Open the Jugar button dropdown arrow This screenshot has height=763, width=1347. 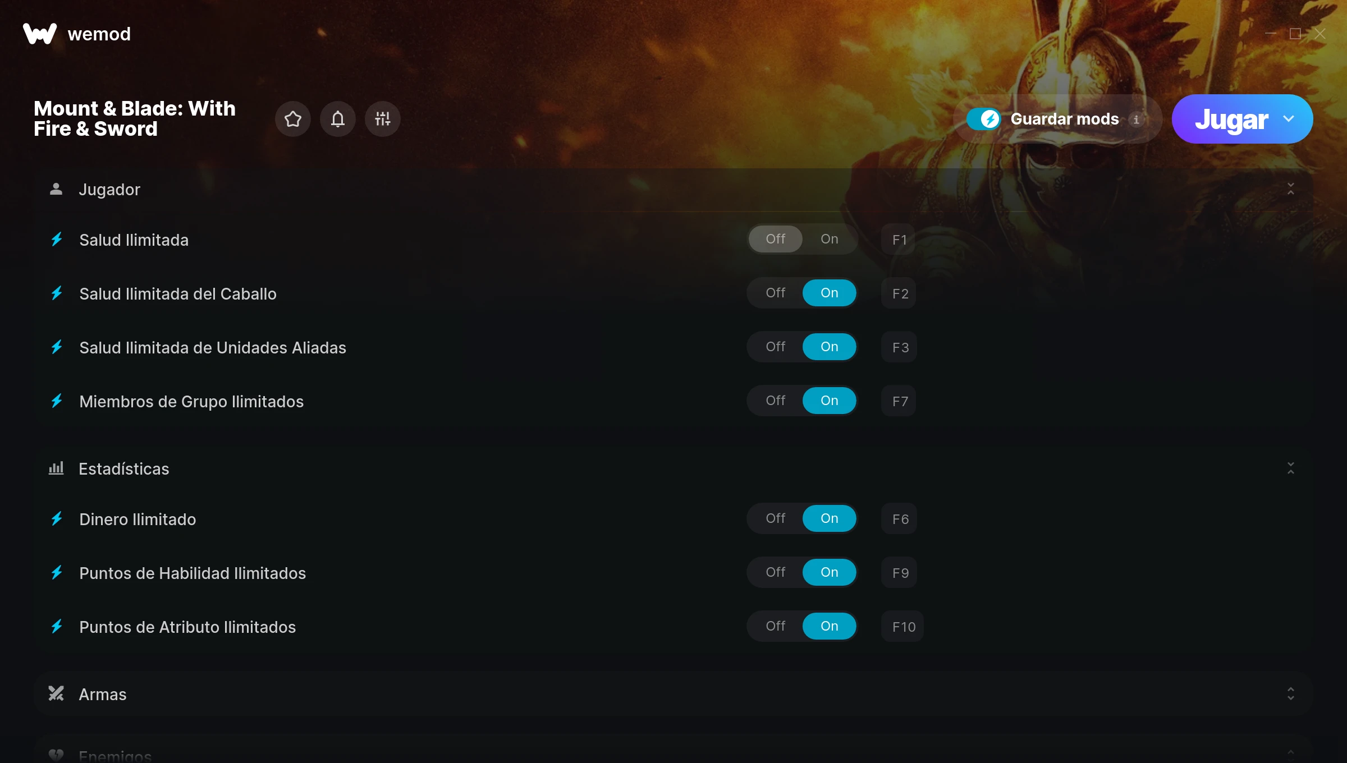click(x=1289, y=119)
